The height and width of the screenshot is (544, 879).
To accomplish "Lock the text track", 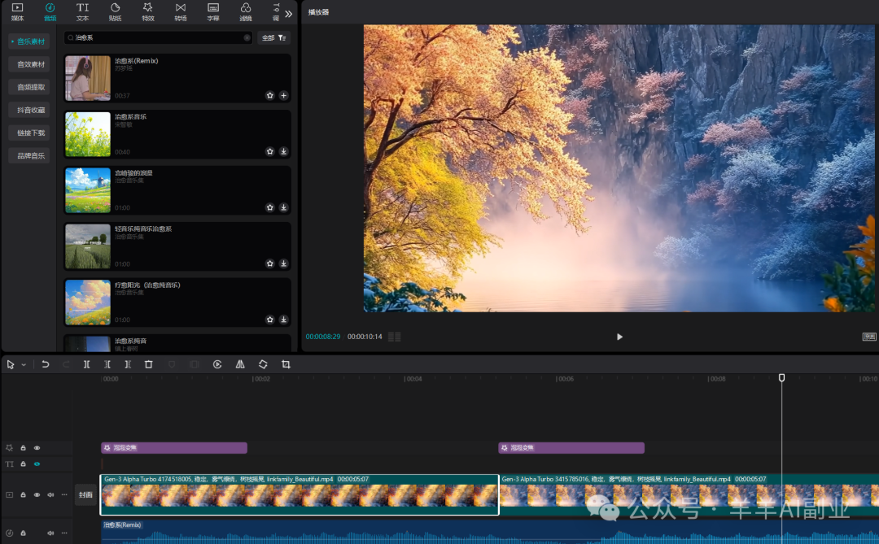I will click(x=23, y=463).
